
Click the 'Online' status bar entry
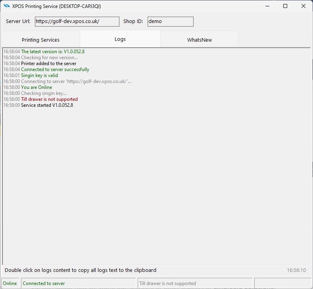[x=10, y=283]
